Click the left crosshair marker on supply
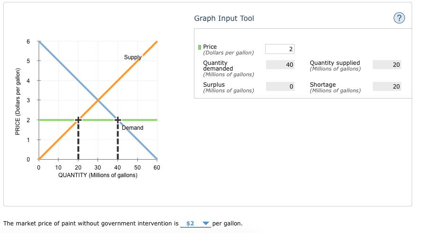The width and height of the screenshot is (424, 233). 78,120
